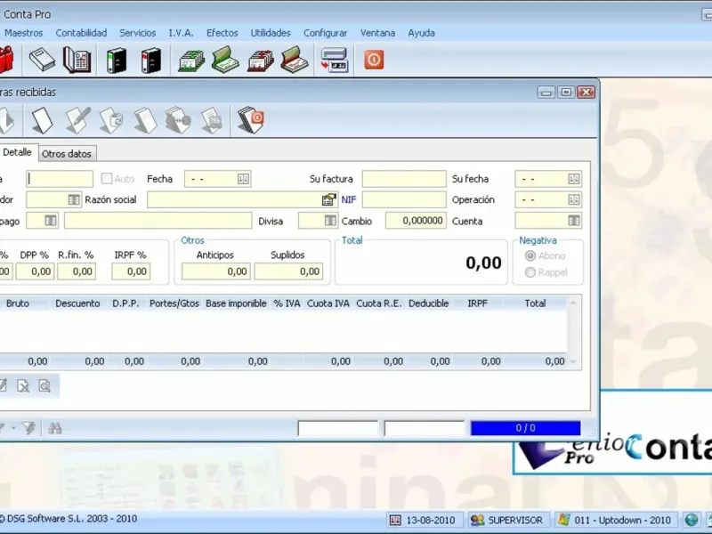Expand the filter dropdown arrow at bottom toolbar
This screenshot has width=712, height=534.
[x=13, y=428]
